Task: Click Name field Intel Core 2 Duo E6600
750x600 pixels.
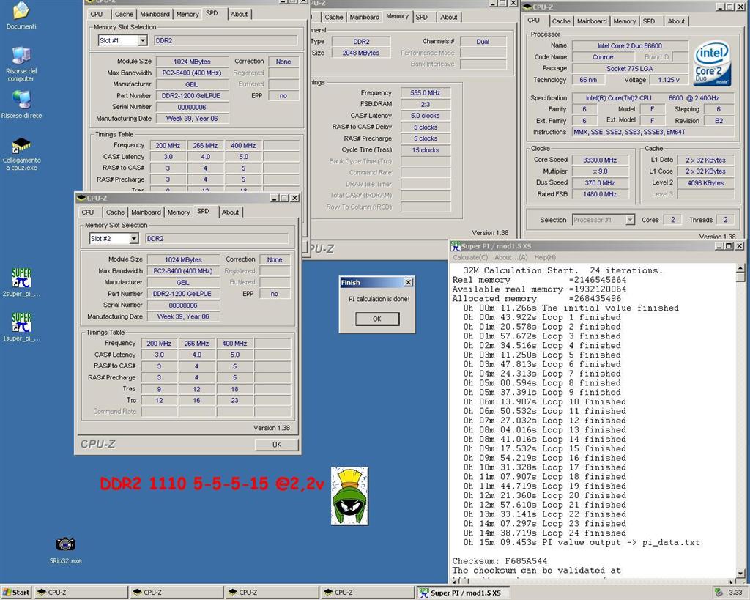Action: pyautogui.click(x=629, y=46)
